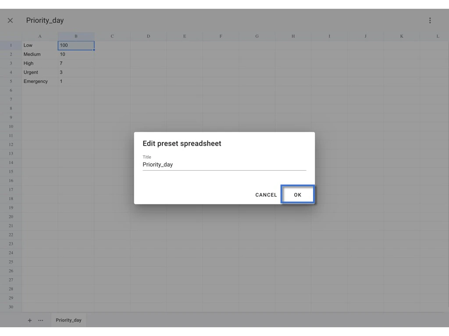This screenshot has width=449, height=336.
Task: Select column D by its header
Action: click(x=148, y=36)
